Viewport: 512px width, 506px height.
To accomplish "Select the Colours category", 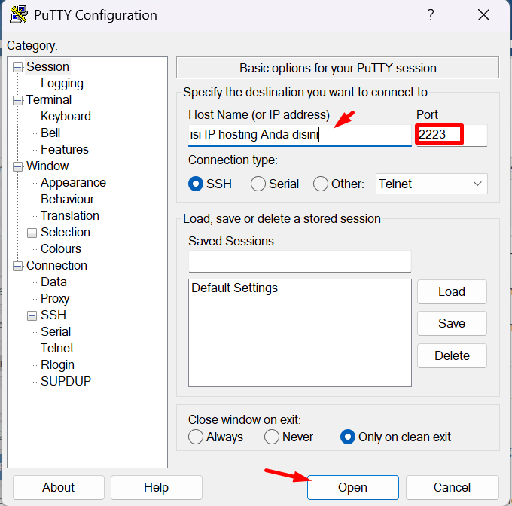I will [x=61, y=249].
